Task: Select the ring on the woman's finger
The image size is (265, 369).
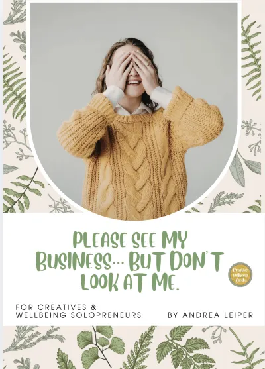Action: 147,64
